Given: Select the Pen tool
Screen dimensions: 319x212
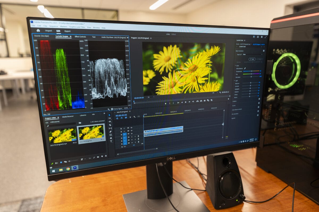Looking at the screenshot, I should [x=111, y=132].
